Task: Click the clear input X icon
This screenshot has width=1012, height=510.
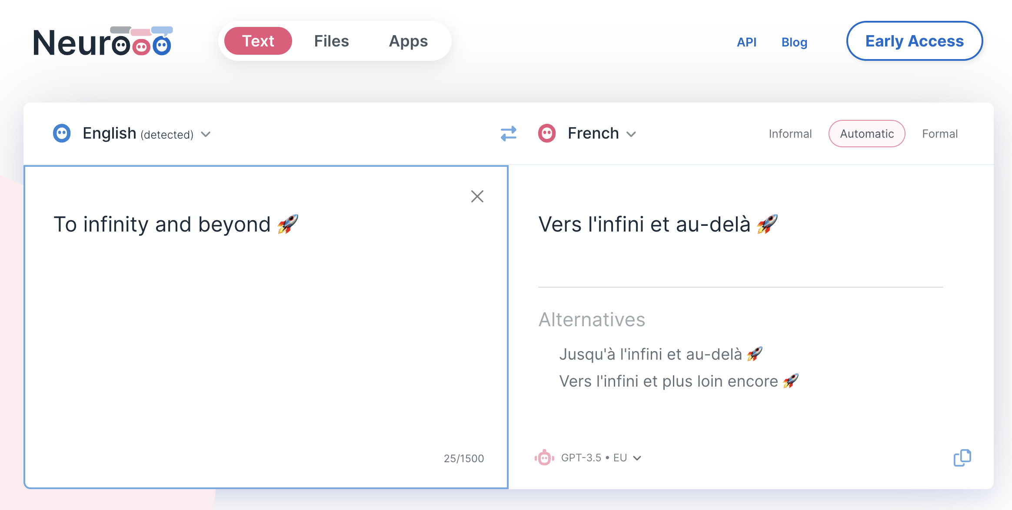Action: point(477,196)
